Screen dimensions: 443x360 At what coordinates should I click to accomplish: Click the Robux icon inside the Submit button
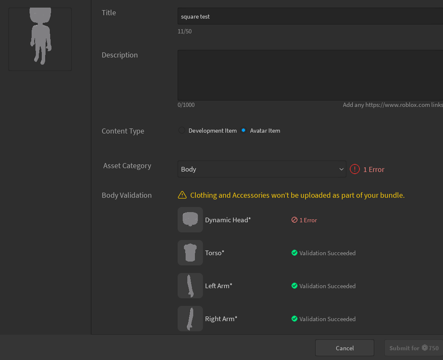coord(426,348)
